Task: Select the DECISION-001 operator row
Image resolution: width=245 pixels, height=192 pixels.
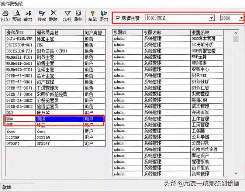Action: coord(55,45)
